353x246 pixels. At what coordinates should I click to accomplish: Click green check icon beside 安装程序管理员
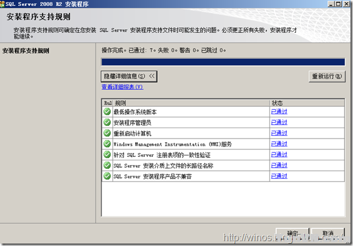(107, 122)
